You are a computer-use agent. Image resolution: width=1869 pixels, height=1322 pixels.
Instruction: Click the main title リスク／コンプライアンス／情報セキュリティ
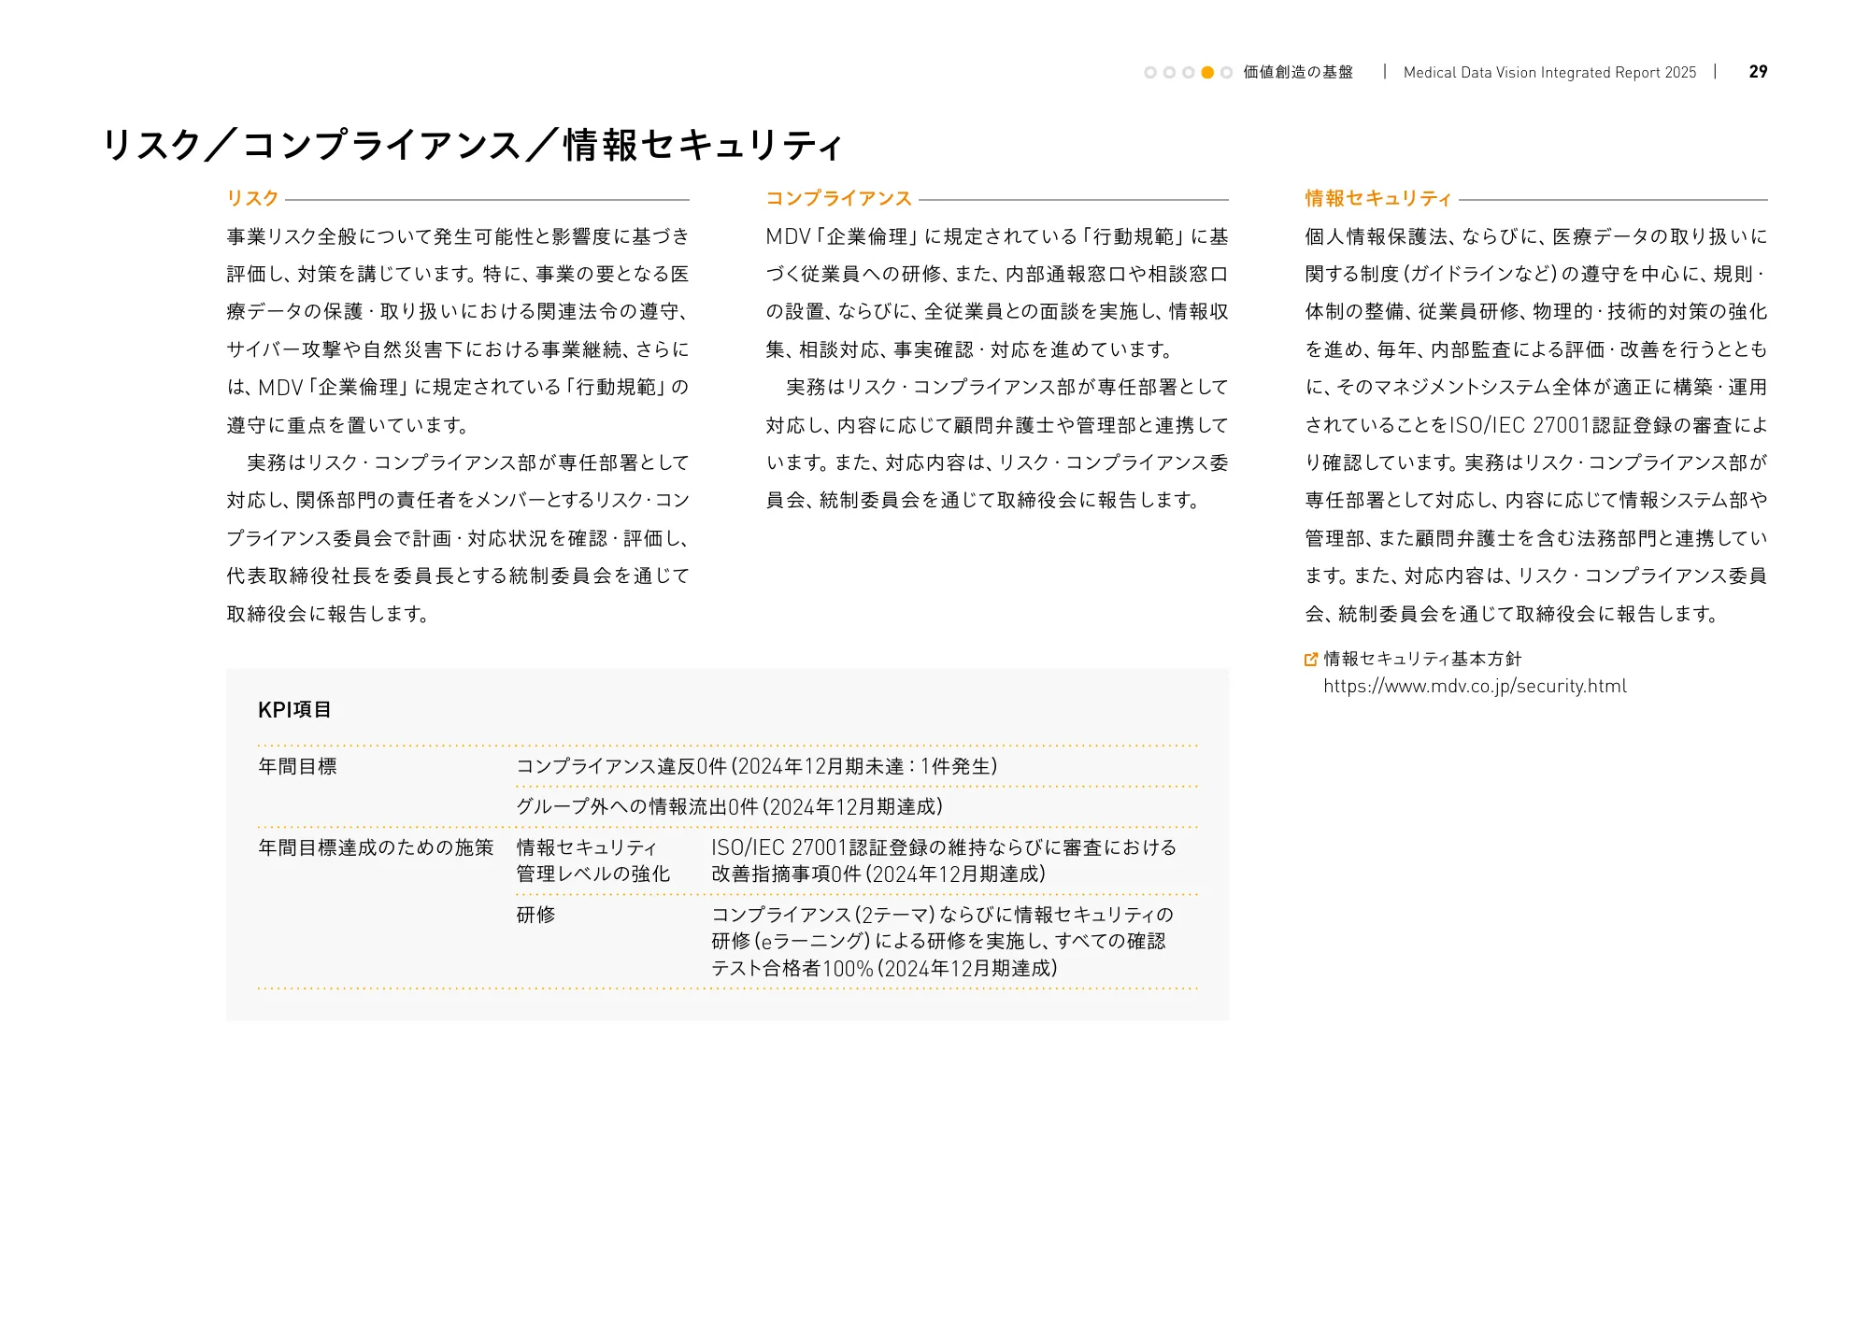click(472, 145)
